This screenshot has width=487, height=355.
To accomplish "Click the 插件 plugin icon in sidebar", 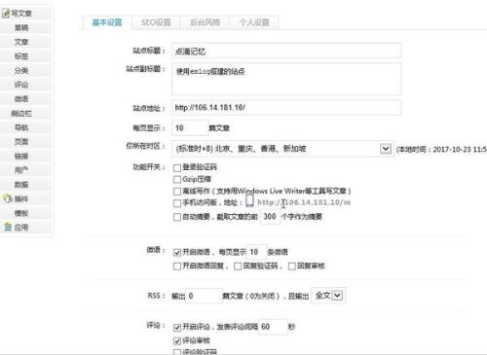I will point(7,198).
